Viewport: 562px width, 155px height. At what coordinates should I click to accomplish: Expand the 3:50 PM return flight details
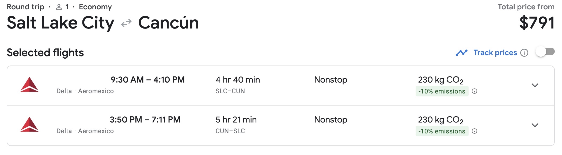[535, 125]
